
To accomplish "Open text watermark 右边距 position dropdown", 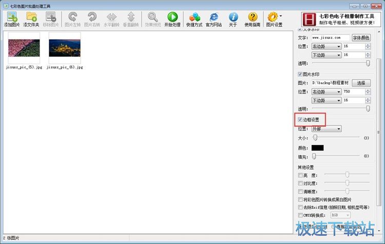I will point(326,46).
